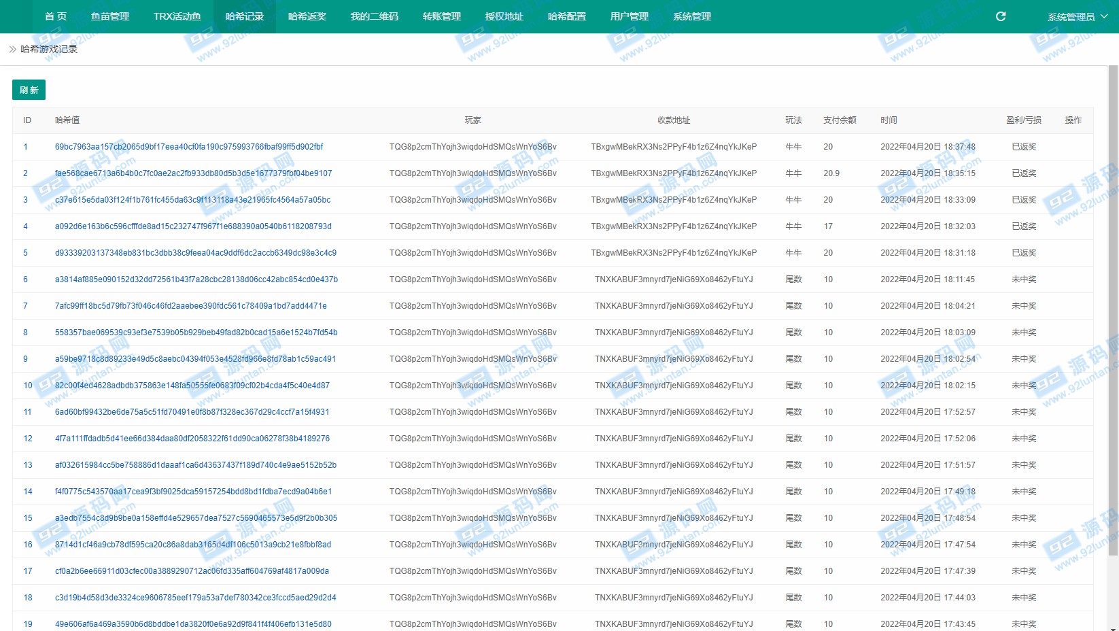Open hash link starting a3edb7554c8d9b9b
The height and width of the screenshot is (631, 1119).
coord(196,518)
